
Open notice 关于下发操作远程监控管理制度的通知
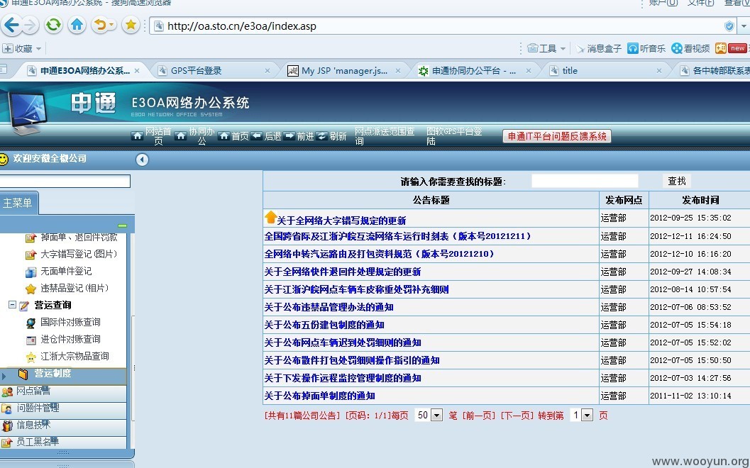click(343, 378)
